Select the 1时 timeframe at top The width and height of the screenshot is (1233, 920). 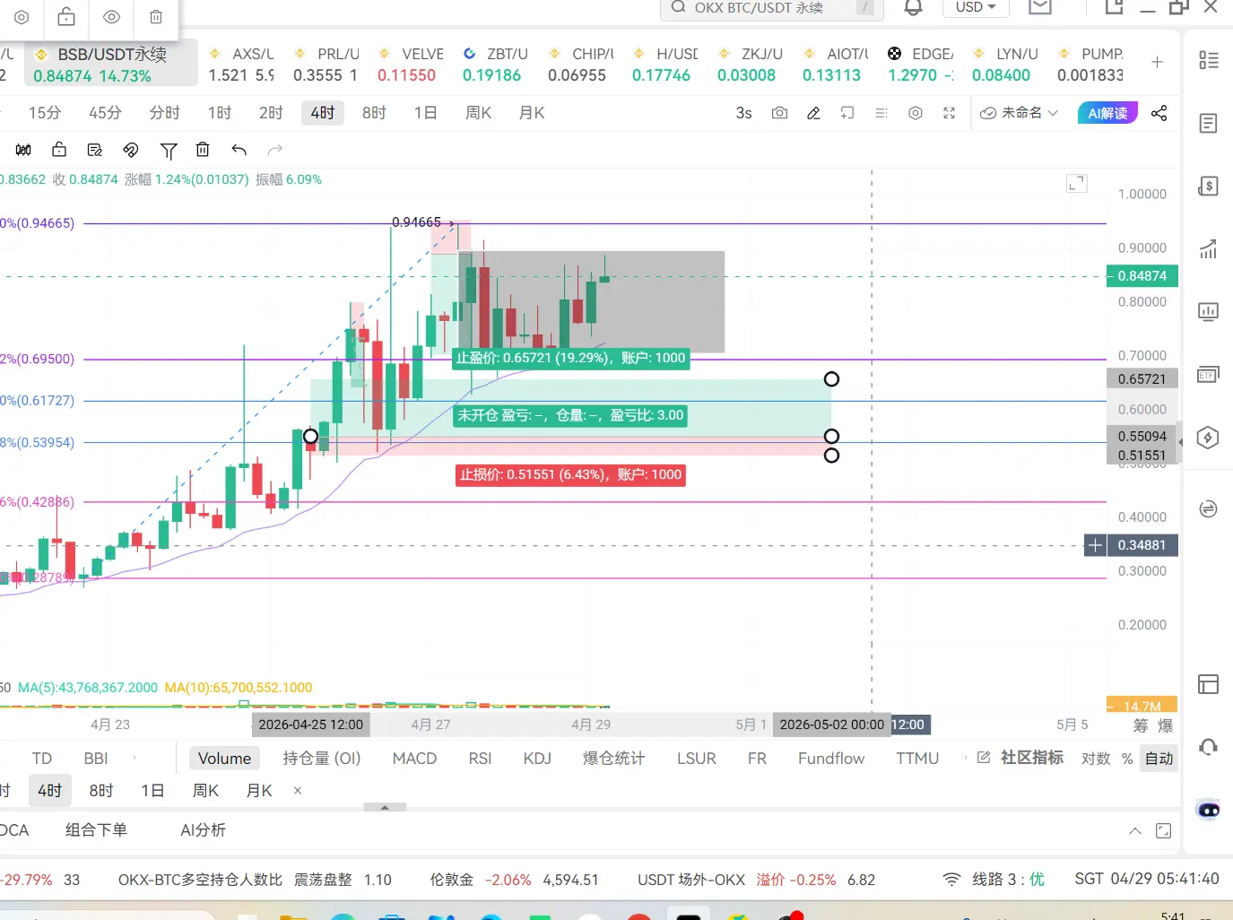pyautogui.click(x=220, y=113)
